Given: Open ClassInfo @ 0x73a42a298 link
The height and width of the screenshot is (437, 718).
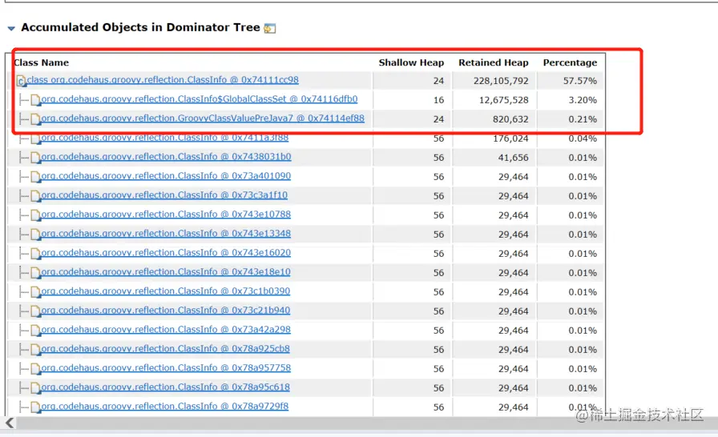Looking at the screenshot, I should pos(166,330).
